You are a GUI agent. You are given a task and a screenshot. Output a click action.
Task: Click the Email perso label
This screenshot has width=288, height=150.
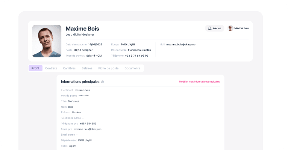coord(68,135)
